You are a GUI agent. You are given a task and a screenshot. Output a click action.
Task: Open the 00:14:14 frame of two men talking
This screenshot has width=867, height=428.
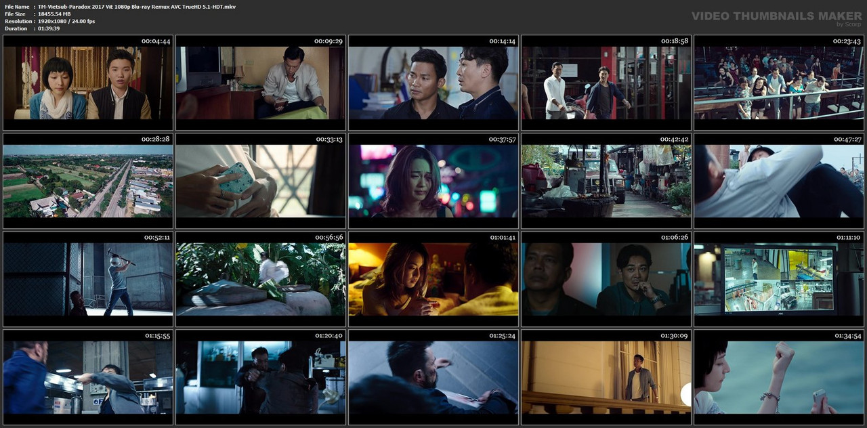[433, 83]
